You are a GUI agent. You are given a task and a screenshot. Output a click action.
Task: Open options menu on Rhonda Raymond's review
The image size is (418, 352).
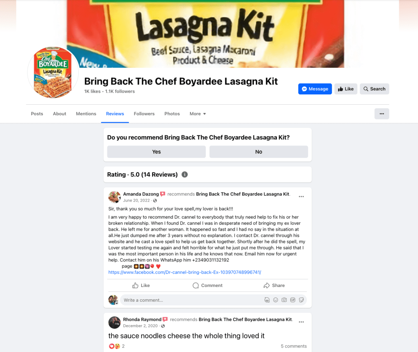point(301,322)
